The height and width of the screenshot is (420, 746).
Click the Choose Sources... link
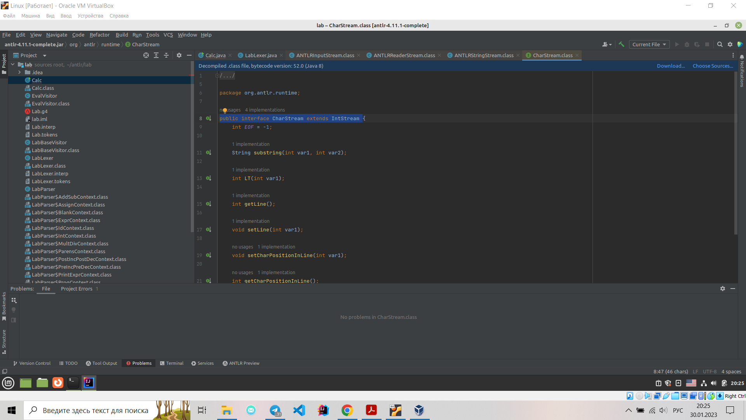[713, 66]
